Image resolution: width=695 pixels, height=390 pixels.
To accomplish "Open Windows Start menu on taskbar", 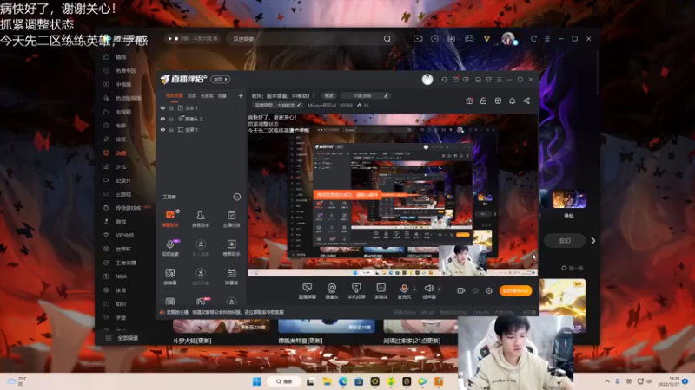I will [256, 381].
